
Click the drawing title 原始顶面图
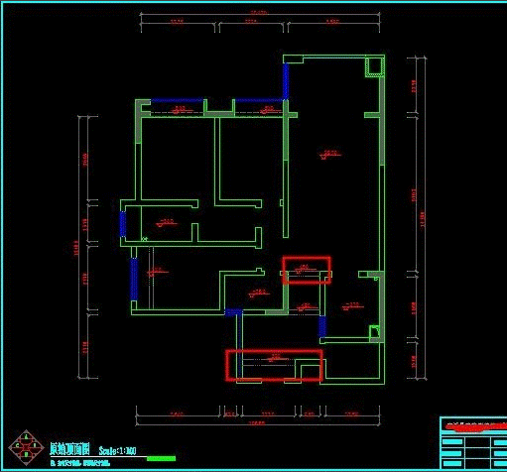click(69, 449)
